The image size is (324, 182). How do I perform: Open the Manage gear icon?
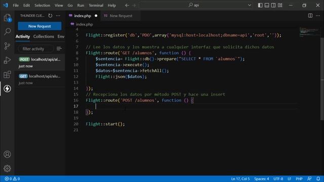tap(7, 168)
